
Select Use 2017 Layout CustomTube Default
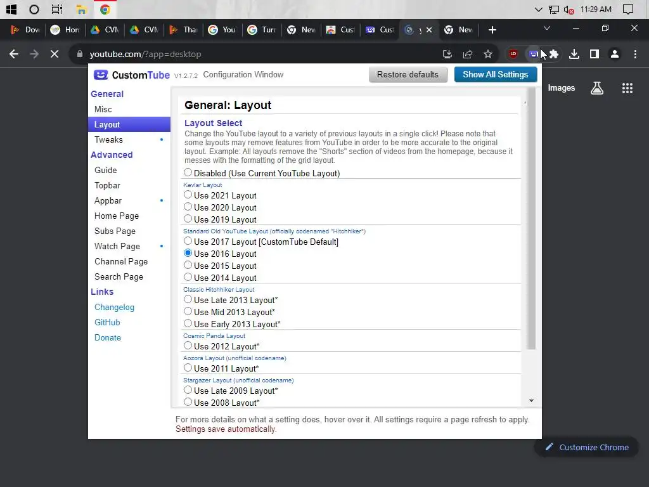[x=188, y=241]
